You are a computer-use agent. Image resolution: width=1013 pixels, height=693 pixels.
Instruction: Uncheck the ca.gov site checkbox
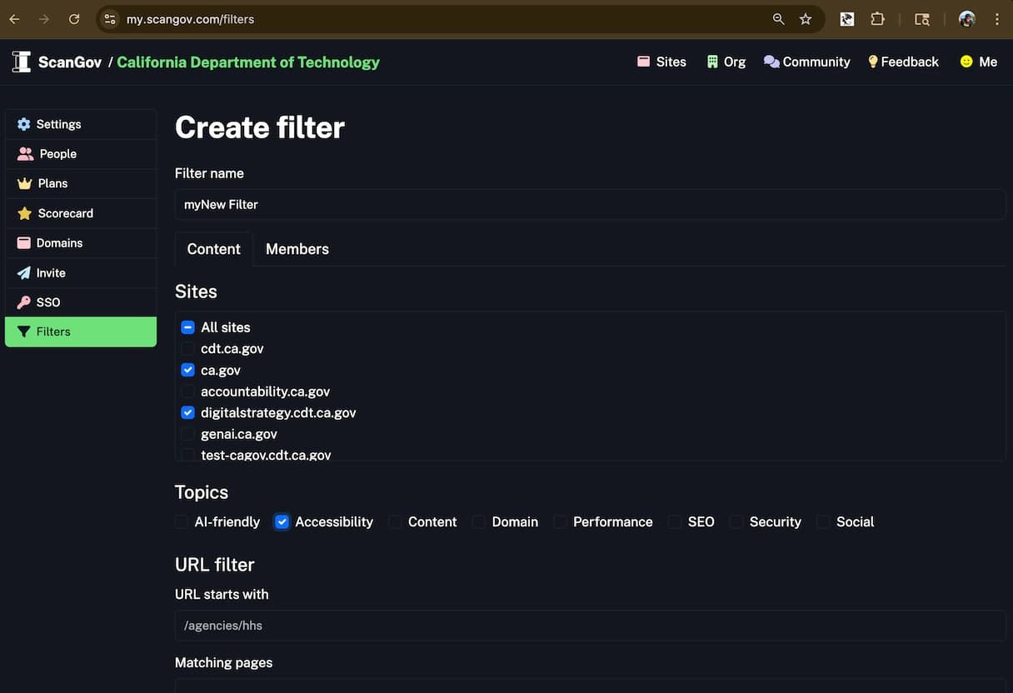(x=187, y=369)
